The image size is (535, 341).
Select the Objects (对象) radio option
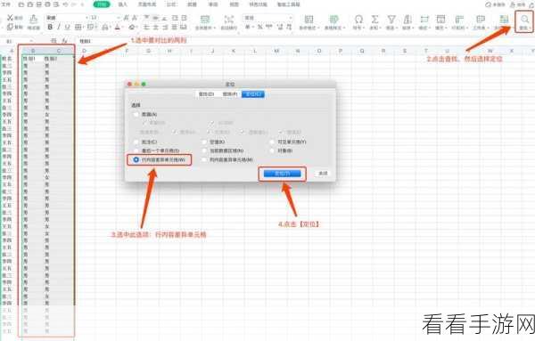[x=272, y=150]
